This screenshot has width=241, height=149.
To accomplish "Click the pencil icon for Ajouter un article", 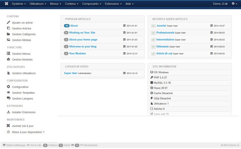I will coord(9,23).
